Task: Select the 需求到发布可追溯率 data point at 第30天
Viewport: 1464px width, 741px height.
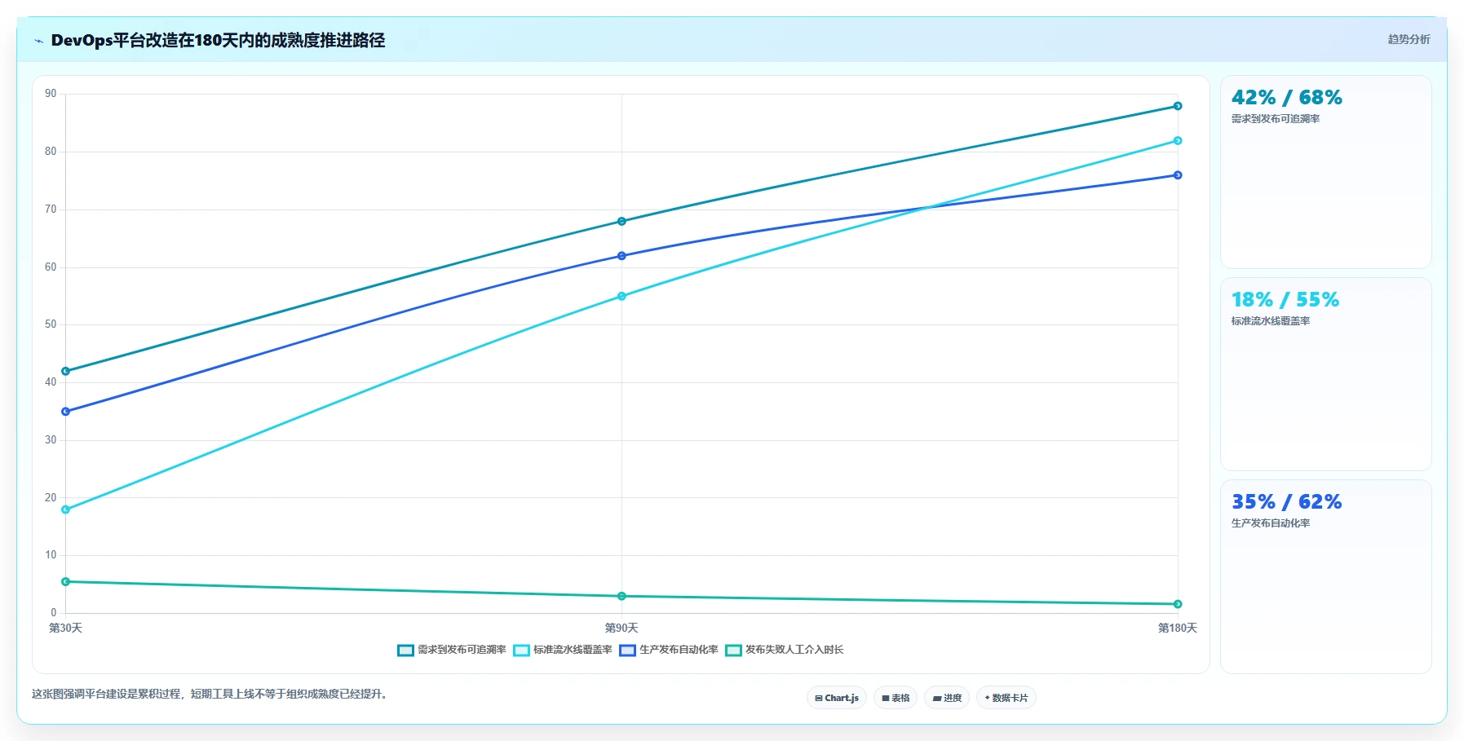Action: [x=66, y=371]
